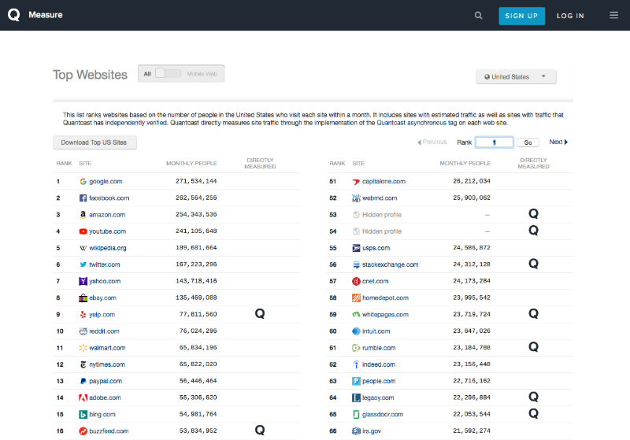
Task: Click directly measured Q icon for rumble.com
Action: pos(533,347)
